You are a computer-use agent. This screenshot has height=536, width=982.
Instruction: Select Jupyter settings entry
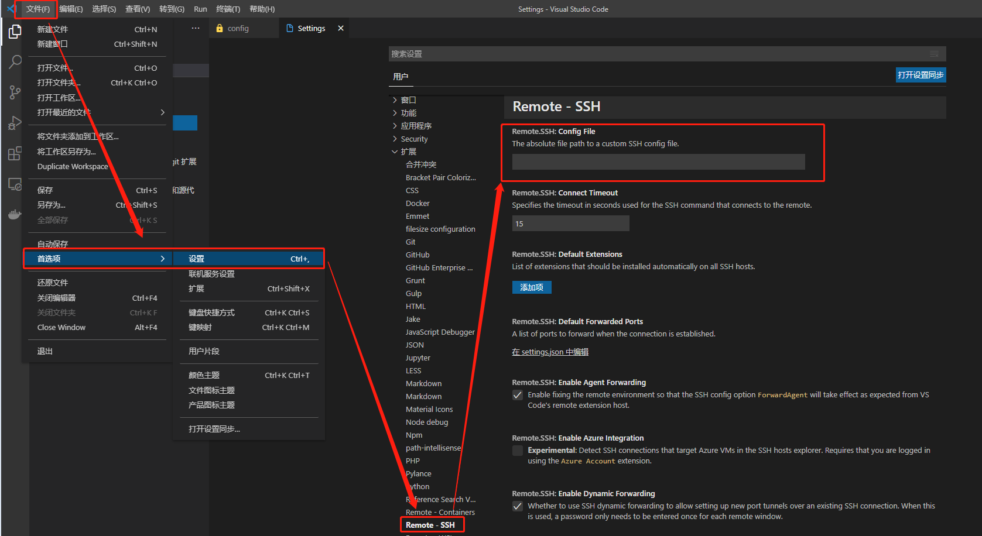[x=418, y=358]
